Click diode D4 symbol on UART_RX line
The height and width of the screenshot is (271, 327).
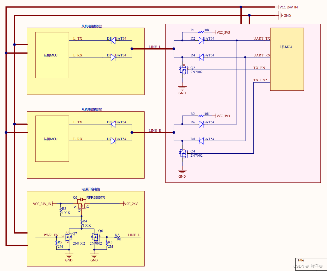click(201, 57)
